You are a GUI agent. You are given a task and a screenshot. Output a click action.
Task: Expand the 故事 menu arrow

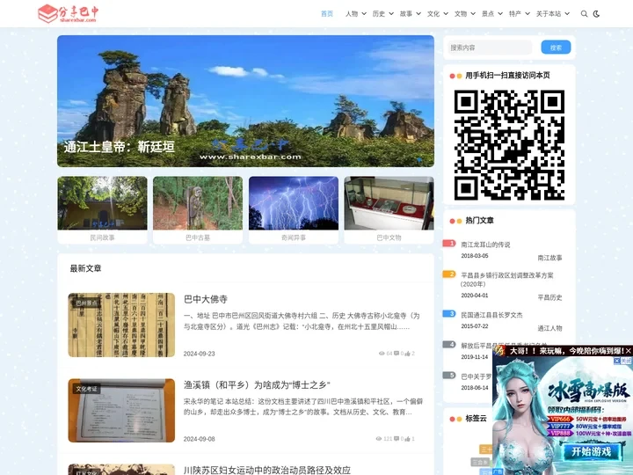click(x=418, y=14)
